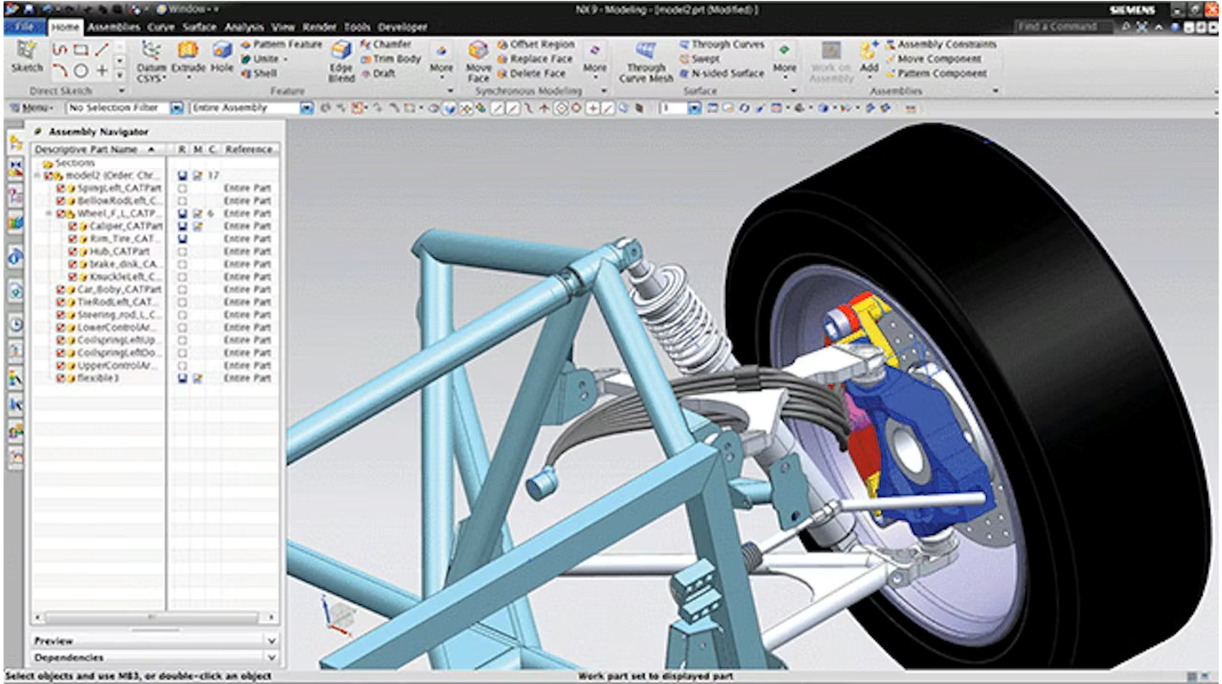Toggle visibility checkbox for flexible3
1222x684 pixels.
pos(61,378)
